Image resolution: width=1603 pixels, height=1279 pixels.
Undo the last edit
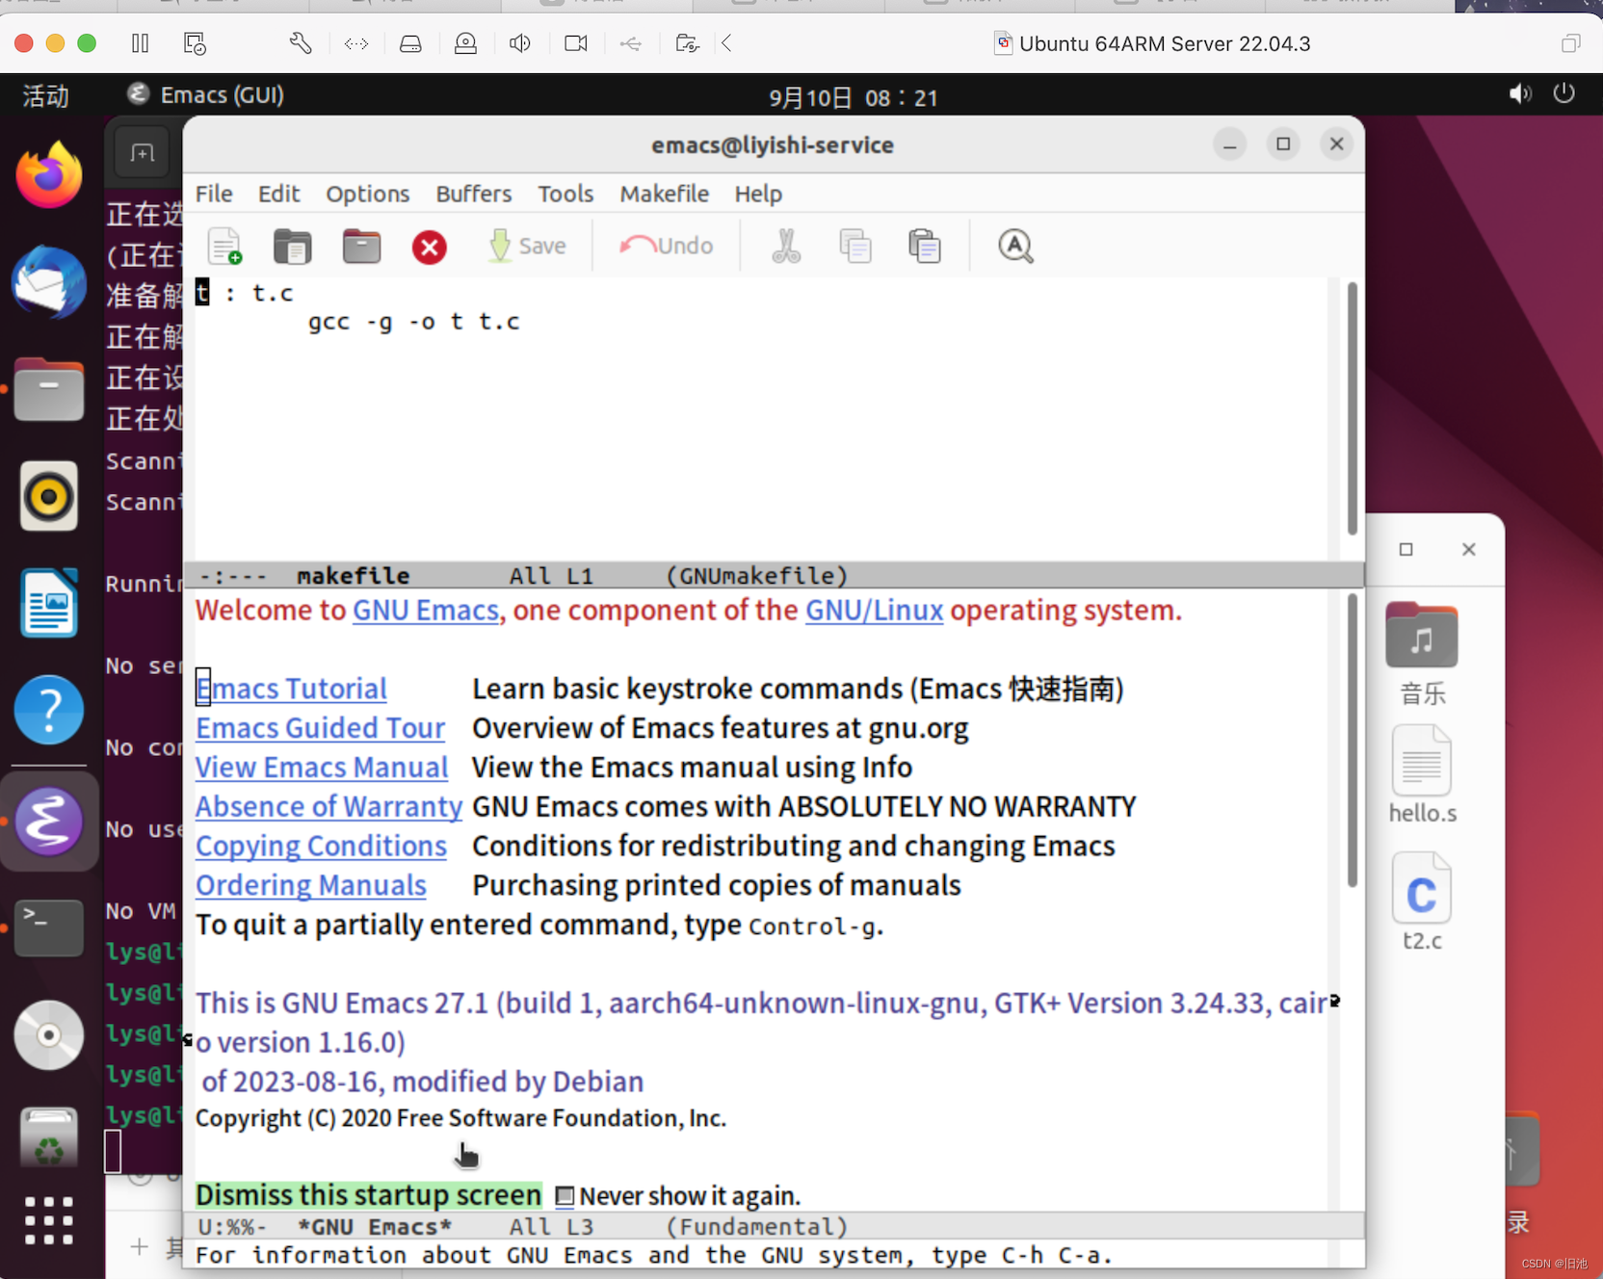point(667,247)
